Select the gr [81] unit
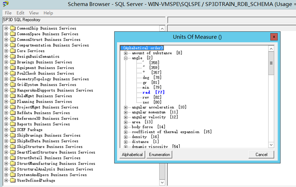296x187 pixels. coord(151,82)
